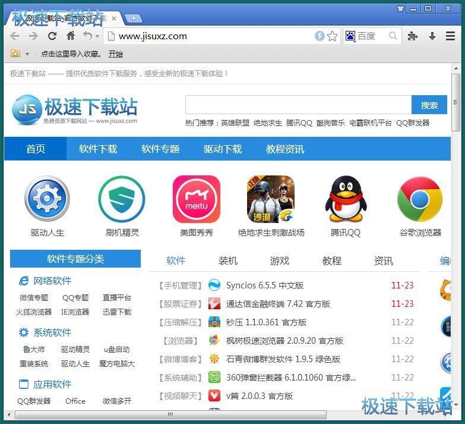Open the extensions puzzle icon
The width and height of the screenshot is (465, 424).
coord(413,36)
